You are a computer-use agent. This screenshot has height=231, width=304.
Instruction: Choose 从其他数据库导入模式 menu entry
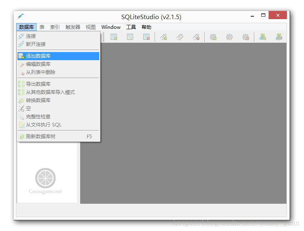(x=58, y=92)
